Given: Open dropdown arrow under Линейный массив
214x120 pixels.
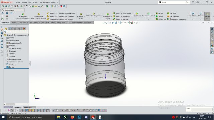Looking at the screenshot, I should tap(148, 19).
